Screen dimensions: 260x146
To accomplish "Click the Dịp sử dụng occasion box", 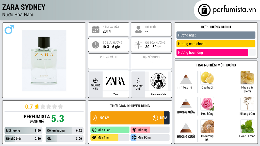I will click(151, 61).
